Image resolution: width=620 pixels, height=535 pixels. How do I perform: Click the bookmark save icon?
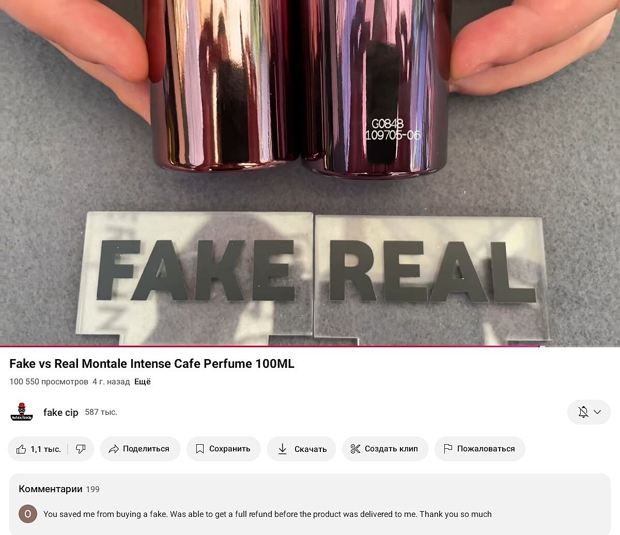200,449
